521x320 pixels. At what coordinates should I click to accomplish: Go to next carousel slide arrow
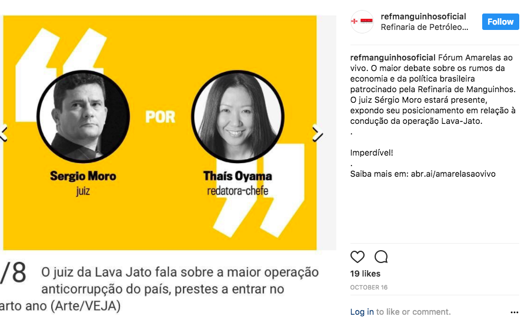(x=318, y=133)
